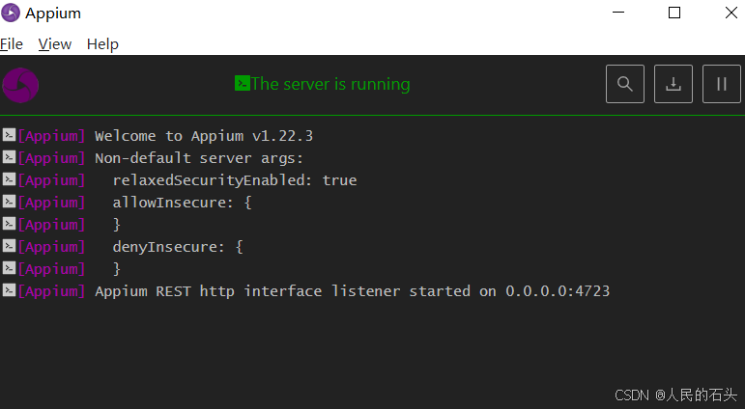Minimize the Appium window

(618, 13)
